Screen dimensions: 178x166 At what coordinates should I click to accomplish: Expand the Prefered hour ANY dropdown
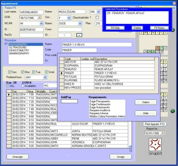45,77
